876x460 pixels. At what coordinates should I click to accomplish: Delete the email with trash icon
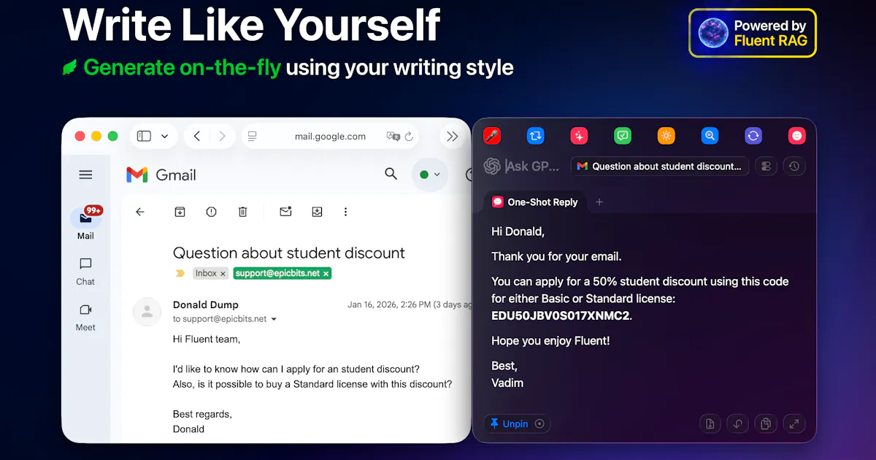[242, 212]
